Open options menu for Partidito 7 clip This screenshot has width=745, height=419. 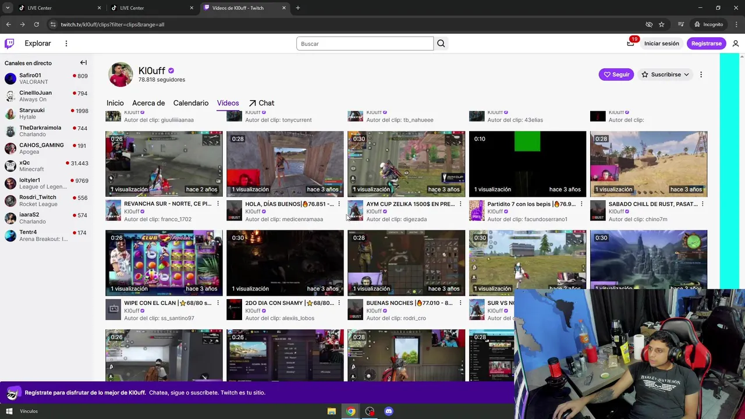(x=581, y=204)
